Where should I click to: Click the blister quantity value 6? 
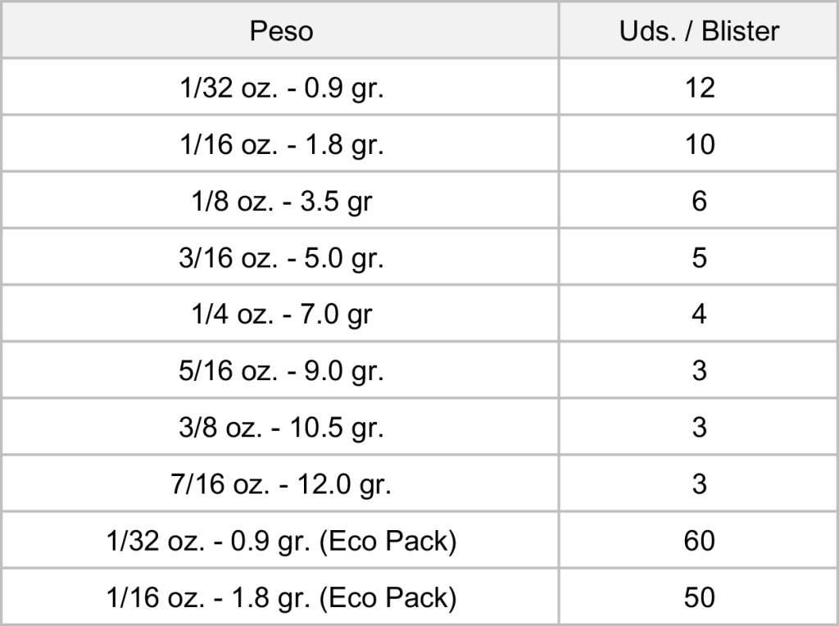[x=699, y=201]
